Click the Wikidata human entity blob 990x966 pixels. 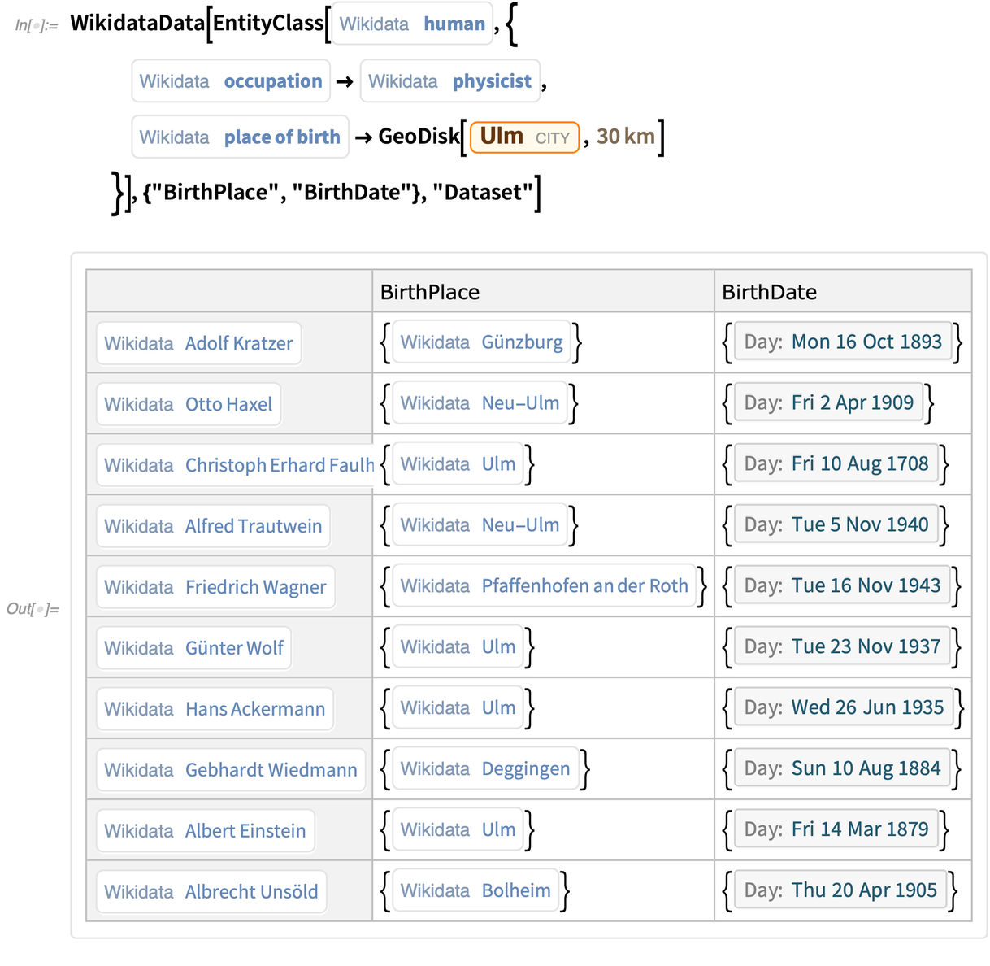411,24
